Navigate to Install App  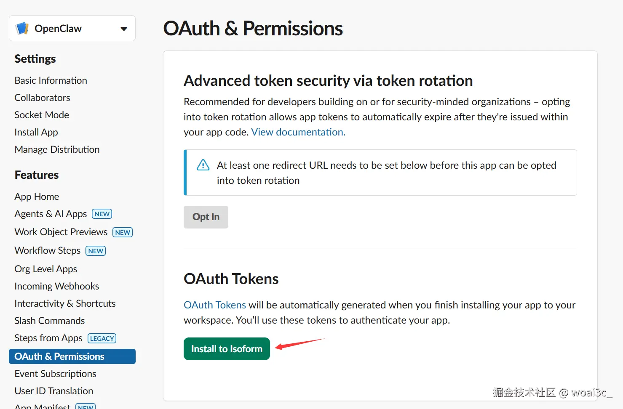[x=36, y=132]
